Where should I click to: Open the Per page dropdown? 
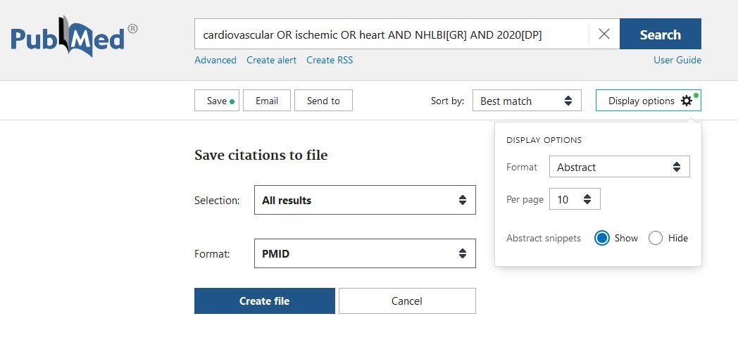coord(574,199)
